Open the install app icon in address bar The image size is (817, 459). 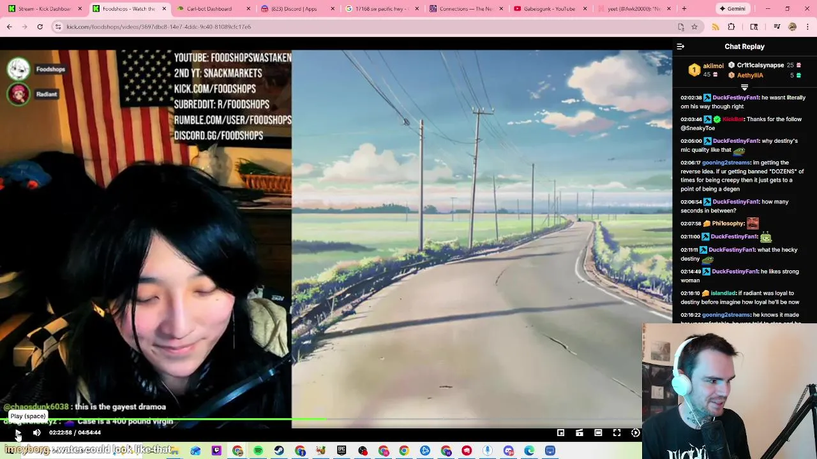pyautogui.click(x=681, y=27)
